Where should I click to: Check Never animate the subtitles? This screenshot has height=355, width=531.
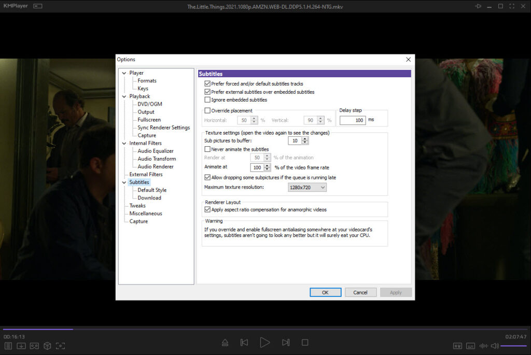tap(207, 149)
